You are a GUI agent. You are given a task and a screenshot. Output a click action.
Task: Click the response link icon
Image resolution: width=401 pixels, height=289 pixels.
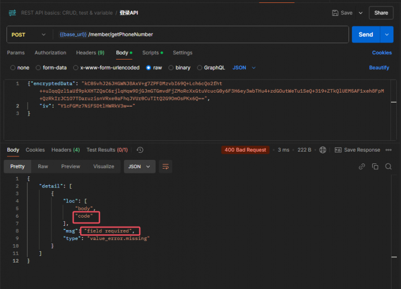point(362,166)
